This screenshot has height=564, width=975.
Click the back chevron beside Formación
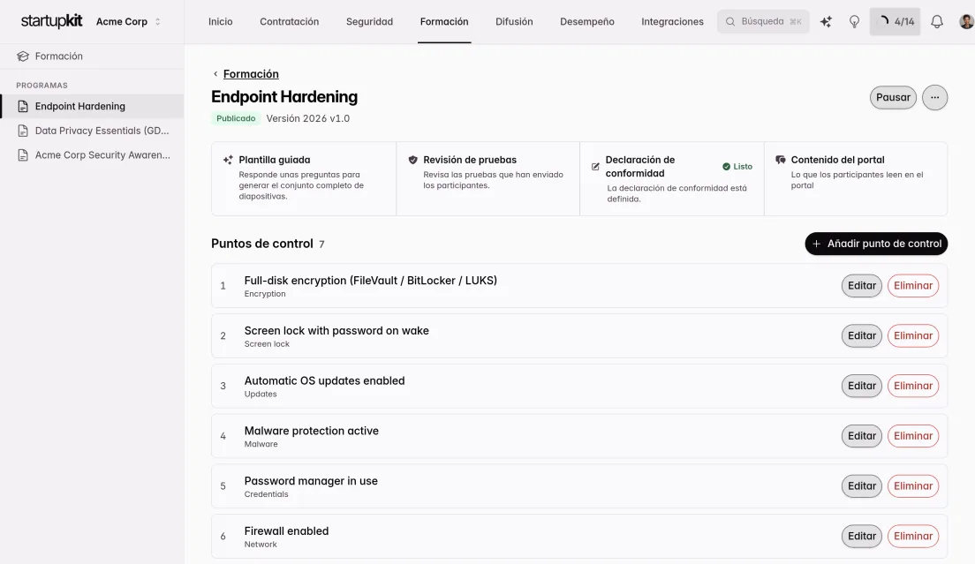(x=215, y=74)
